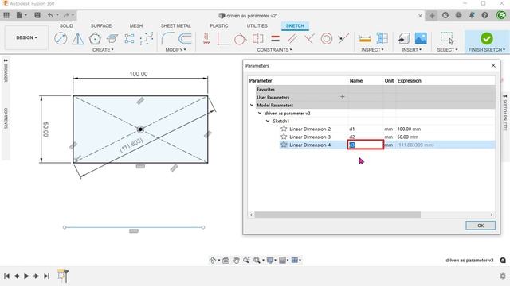Select the Rectangular Pattern tool
Viewport: 510px width, 286px height.
[129, 39]
